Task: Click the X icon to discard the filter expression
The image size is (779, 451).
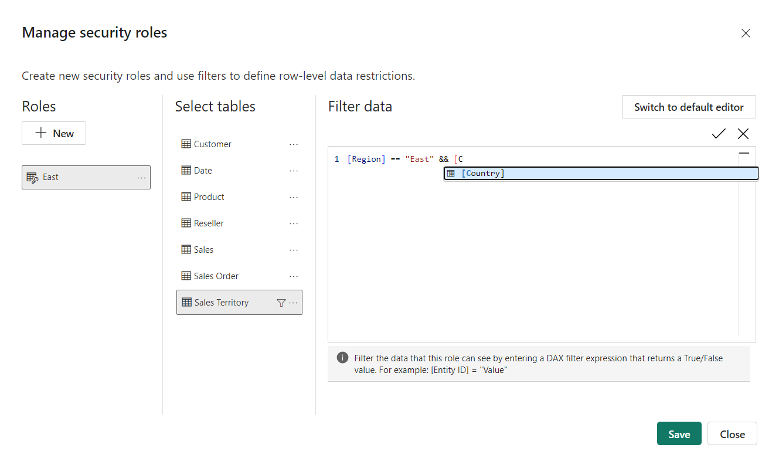Action: pyautogui.click(x=743, y=134)
